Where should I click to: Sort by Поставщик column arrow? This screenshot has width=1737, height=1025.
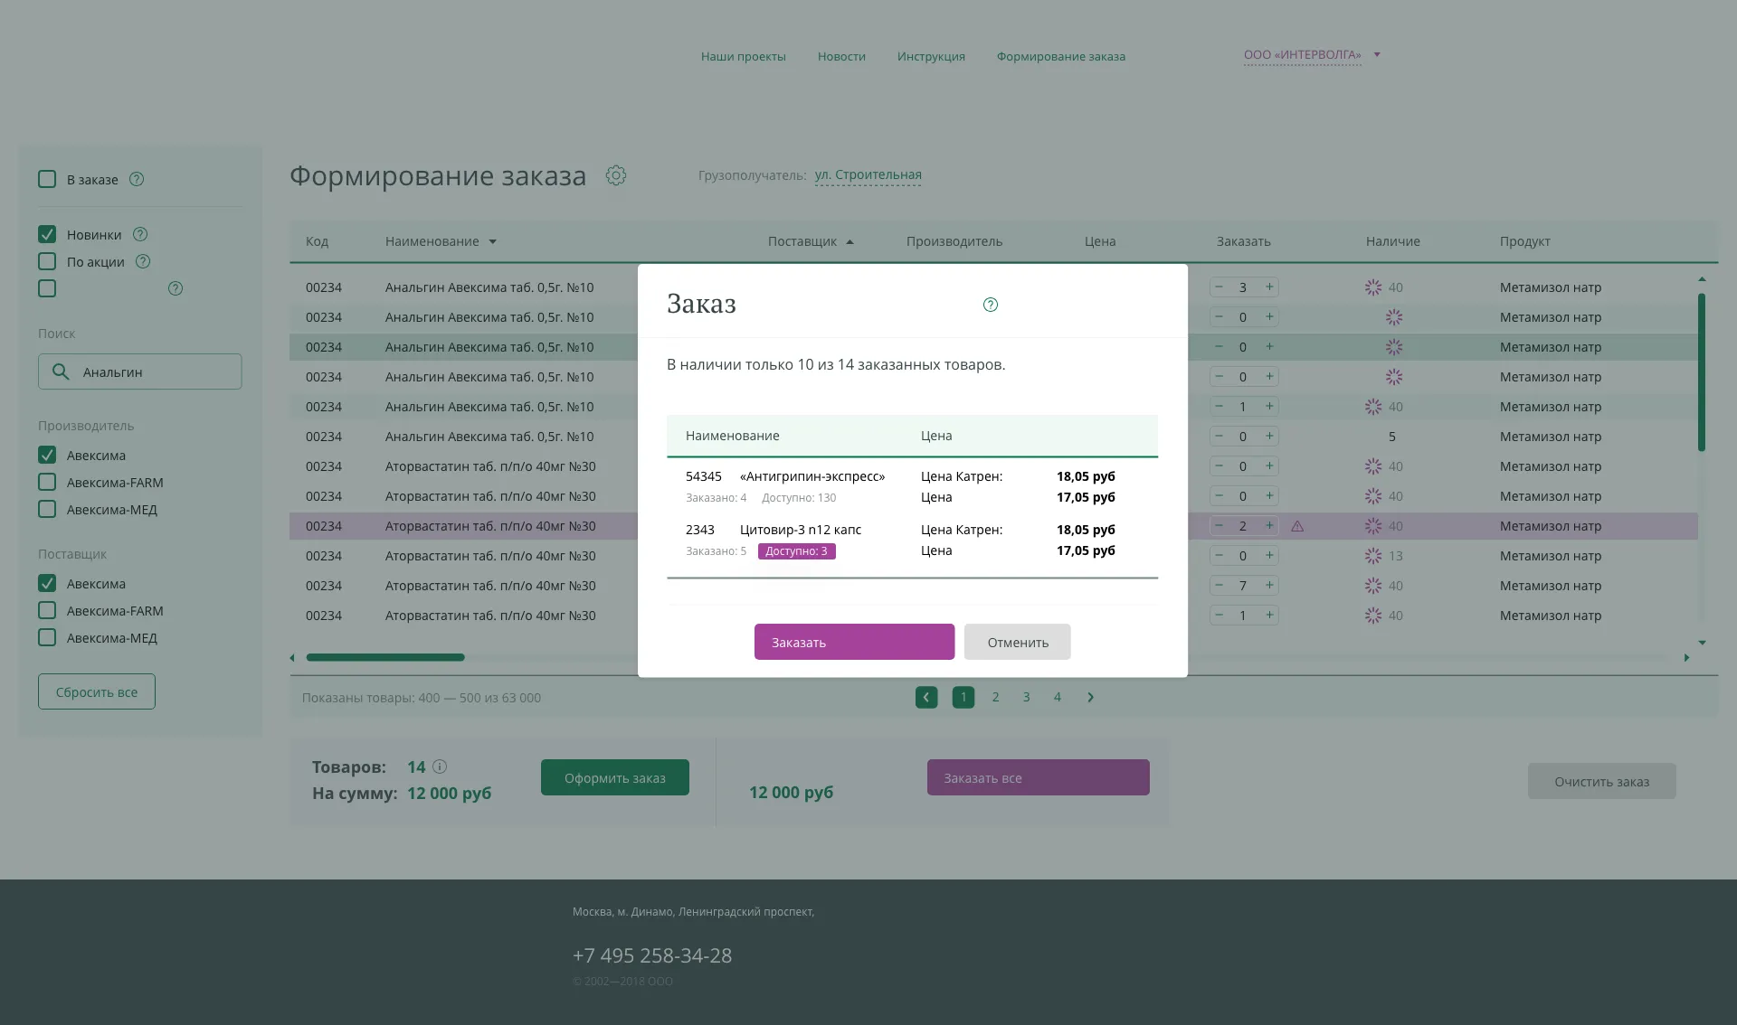[x=850, y=242]
